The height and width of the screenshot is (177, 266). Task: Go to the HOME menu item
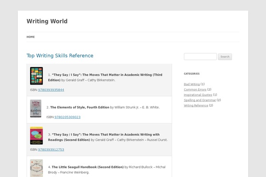31,37
